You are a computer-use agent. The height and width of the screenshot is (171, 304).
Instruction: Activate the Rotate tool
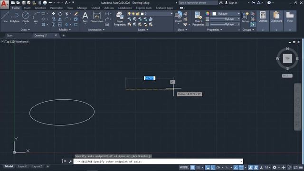pos(60,14)
